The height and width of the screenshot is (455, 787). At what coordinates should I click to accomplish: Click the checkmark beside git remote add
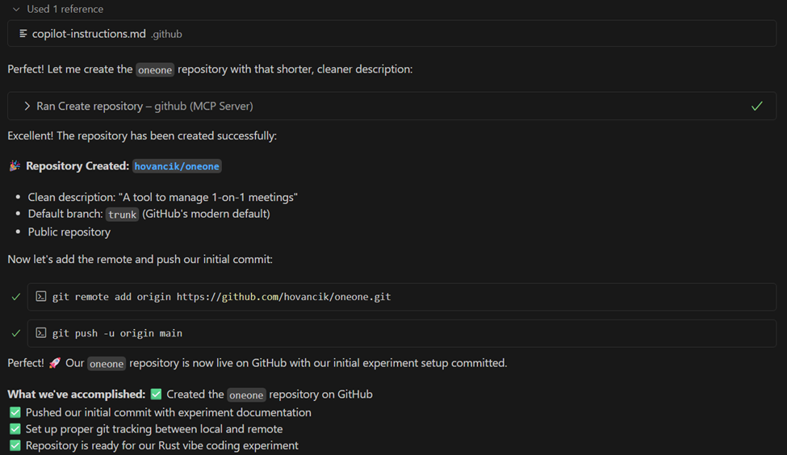[15, 297]
